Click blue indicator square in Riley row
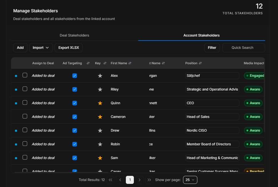The width and height of the screenshot is (278, 187). tap(16, 90)
